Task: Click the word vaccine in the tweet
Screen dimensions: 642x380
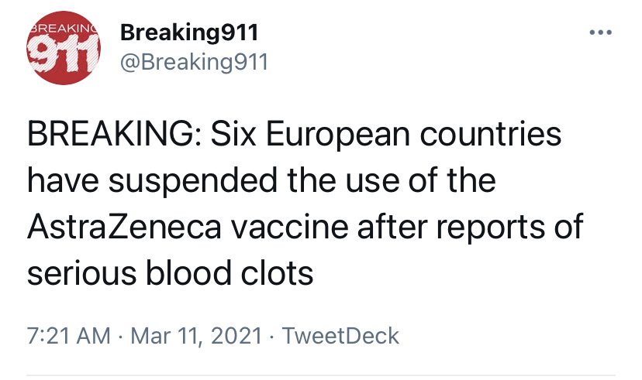Action: [290, 227]
